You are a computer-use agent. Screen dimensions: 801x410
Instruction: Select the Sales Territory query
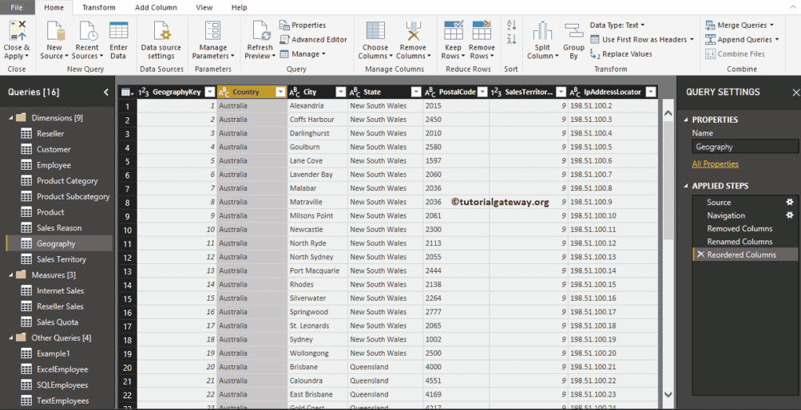coord(61,259)
